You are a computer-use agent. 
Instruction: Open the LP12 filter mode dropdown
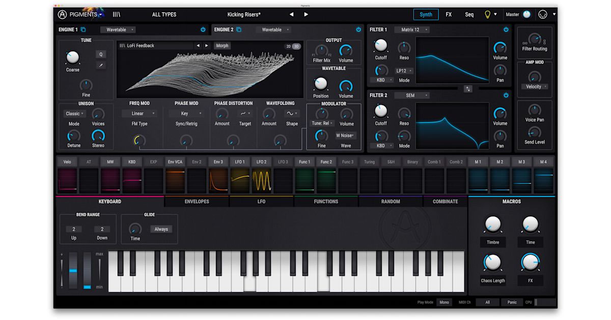point(404,71)
